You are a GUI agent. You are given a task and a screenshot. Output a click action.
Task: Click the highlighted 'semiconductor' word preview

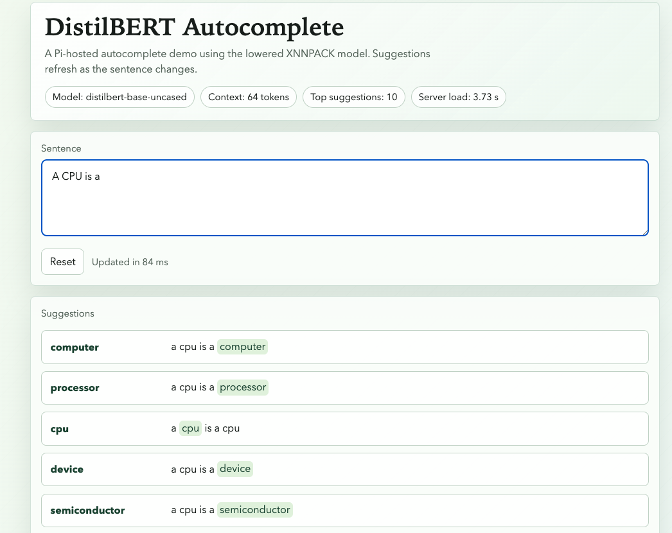coord(255,510)
